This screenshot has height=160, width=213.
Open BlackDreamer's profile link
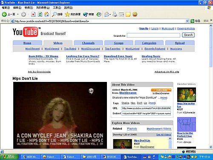128,93
